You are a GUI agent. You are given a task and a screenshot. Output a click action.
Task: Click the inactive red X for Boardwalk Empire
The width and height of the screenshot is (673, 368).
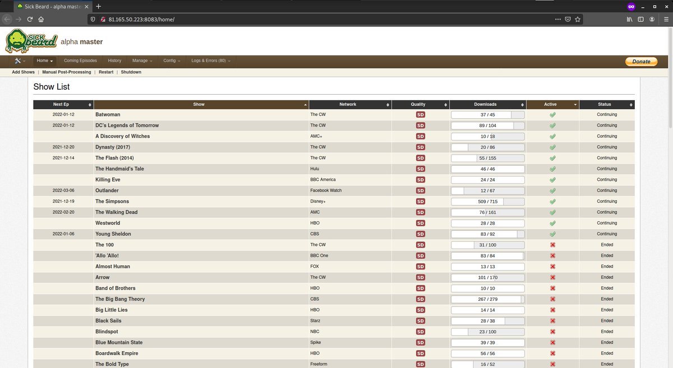[552, 353]
